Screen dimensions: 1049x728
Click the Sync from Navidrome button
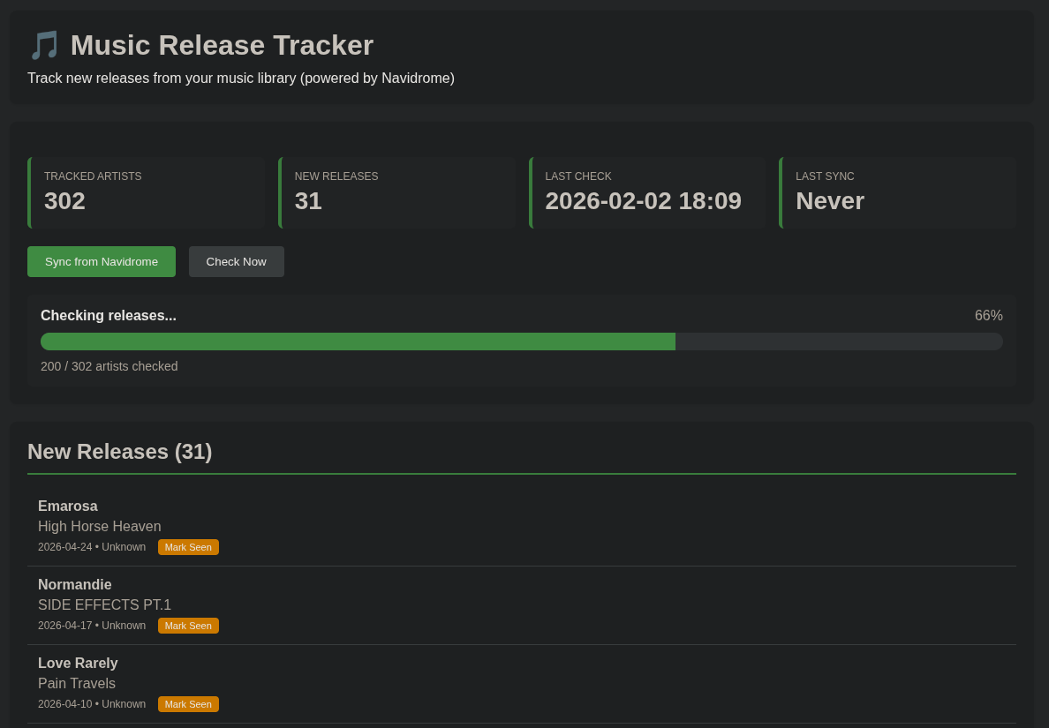point(102,261)
